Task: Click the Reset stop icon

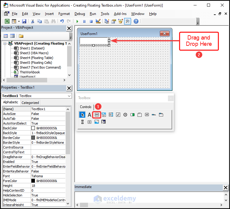Action: tap(91, 22)
